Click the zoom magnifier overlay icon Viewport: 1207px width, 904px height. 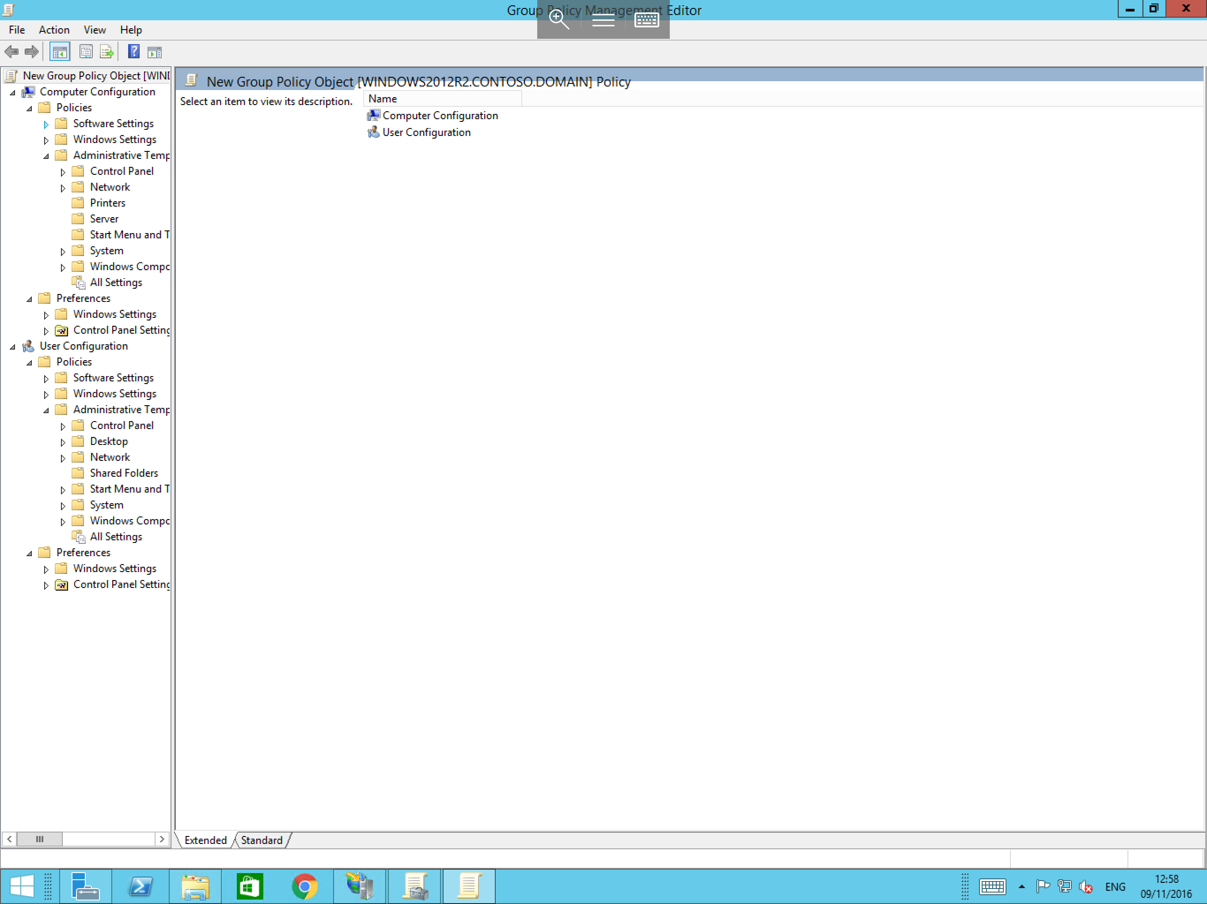(559, 19)
